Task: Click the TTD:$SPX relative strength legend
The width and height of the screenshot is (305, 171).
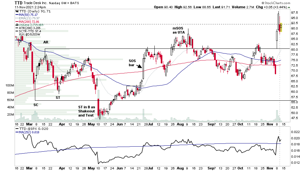Action: pos(32,129)
